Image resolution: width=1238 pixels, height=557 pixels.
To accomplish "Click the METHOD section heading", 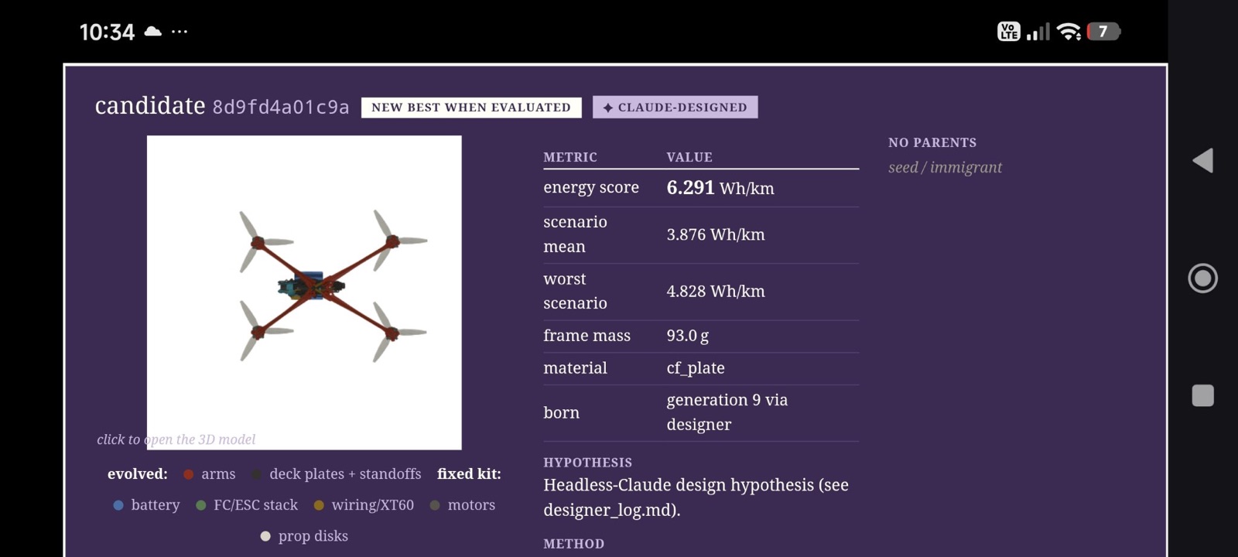I will click(573, 544).
